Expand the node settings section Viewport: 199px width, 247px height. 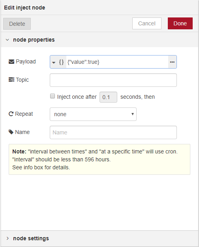8,238
